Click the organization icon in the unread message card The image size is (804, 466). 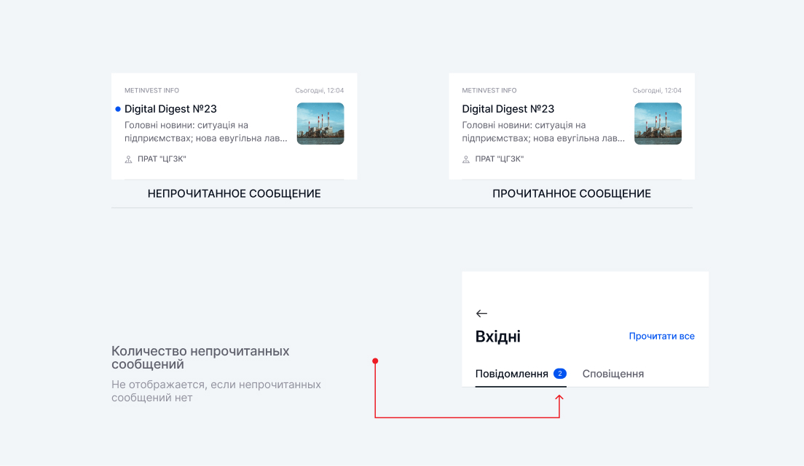pos(128,159)
